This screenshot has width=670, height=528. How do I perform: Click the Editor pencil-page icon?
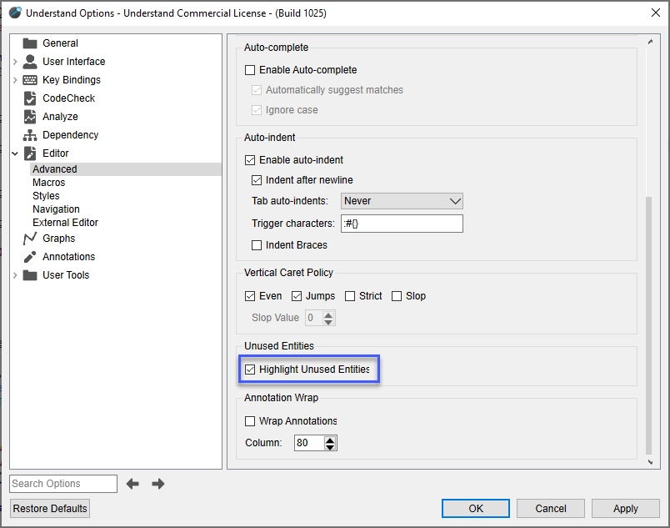point(29,153)
